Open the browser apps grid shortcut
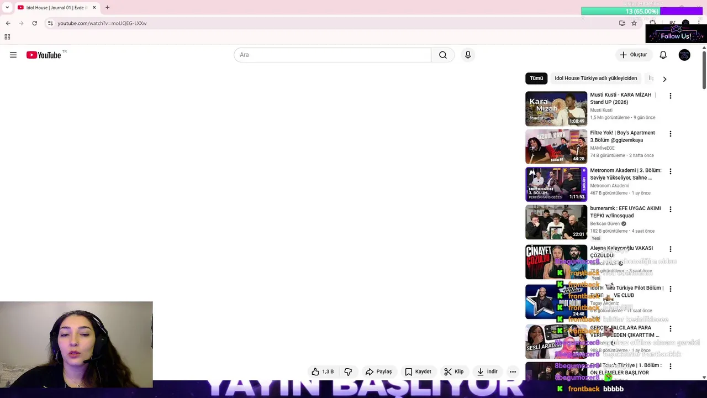The width and height of the screenshot is (707, 398). pos(7,37)
